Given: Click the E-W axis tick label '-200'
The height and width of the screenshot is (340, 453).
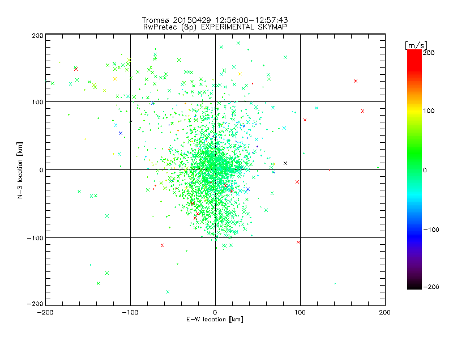Looking at the screenshot, I should point(45,312).
